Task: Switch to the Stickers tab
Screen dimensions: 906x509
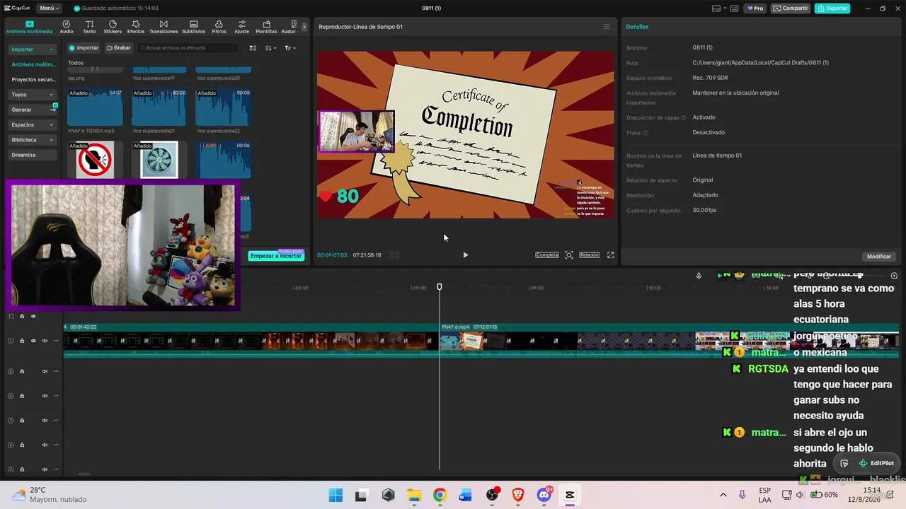Action: pos(113,27)
